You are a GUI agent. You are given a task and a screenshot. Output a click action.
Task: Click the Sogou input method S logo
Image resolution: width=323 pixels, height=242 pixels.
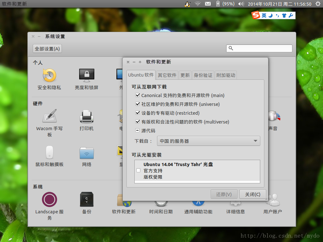(255, 15)
